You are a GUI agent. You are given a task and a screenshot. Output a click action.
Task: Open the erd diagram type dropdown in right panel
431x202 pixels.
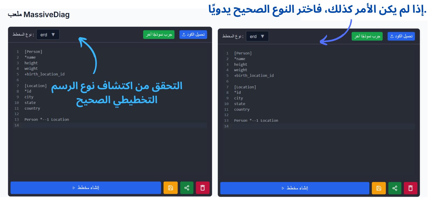click(257, 36)
